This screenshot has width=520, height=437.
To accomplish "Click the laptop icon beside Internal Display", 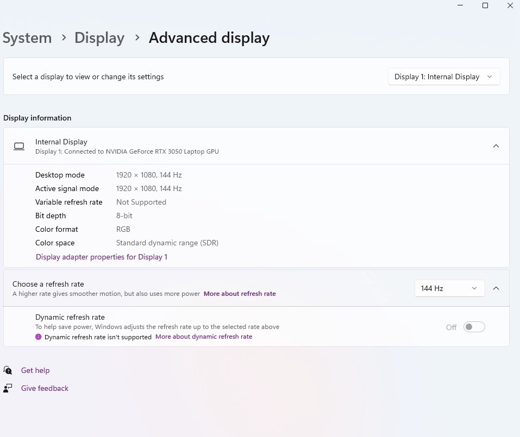I will pos(19,146).
